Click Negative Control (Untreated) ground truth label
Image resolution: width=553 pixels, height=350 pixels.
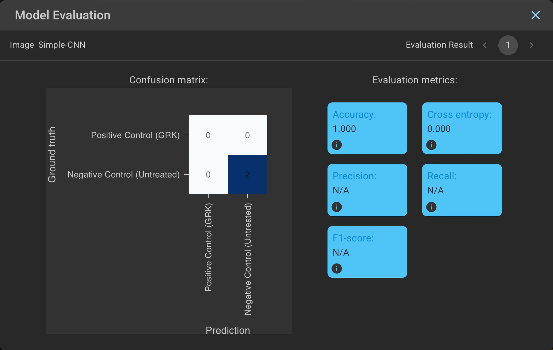point(124,174)
